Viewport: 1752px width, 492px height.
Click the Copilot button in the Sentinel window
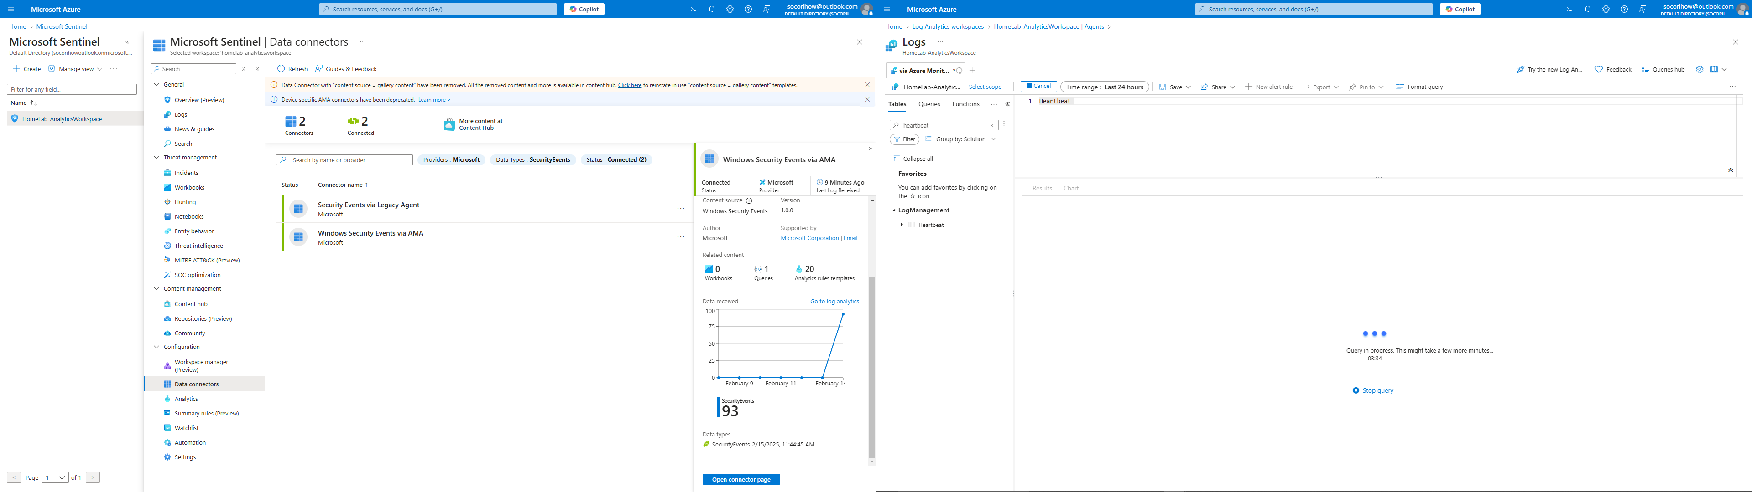coord(584,10)
